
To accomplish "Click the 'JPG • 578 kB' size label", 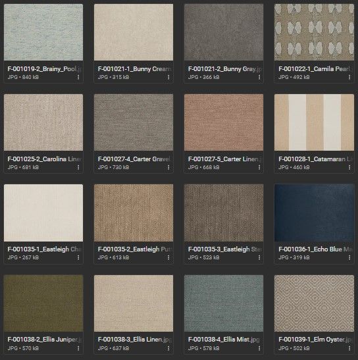I will pyautogui.click(x=204, y=348).
